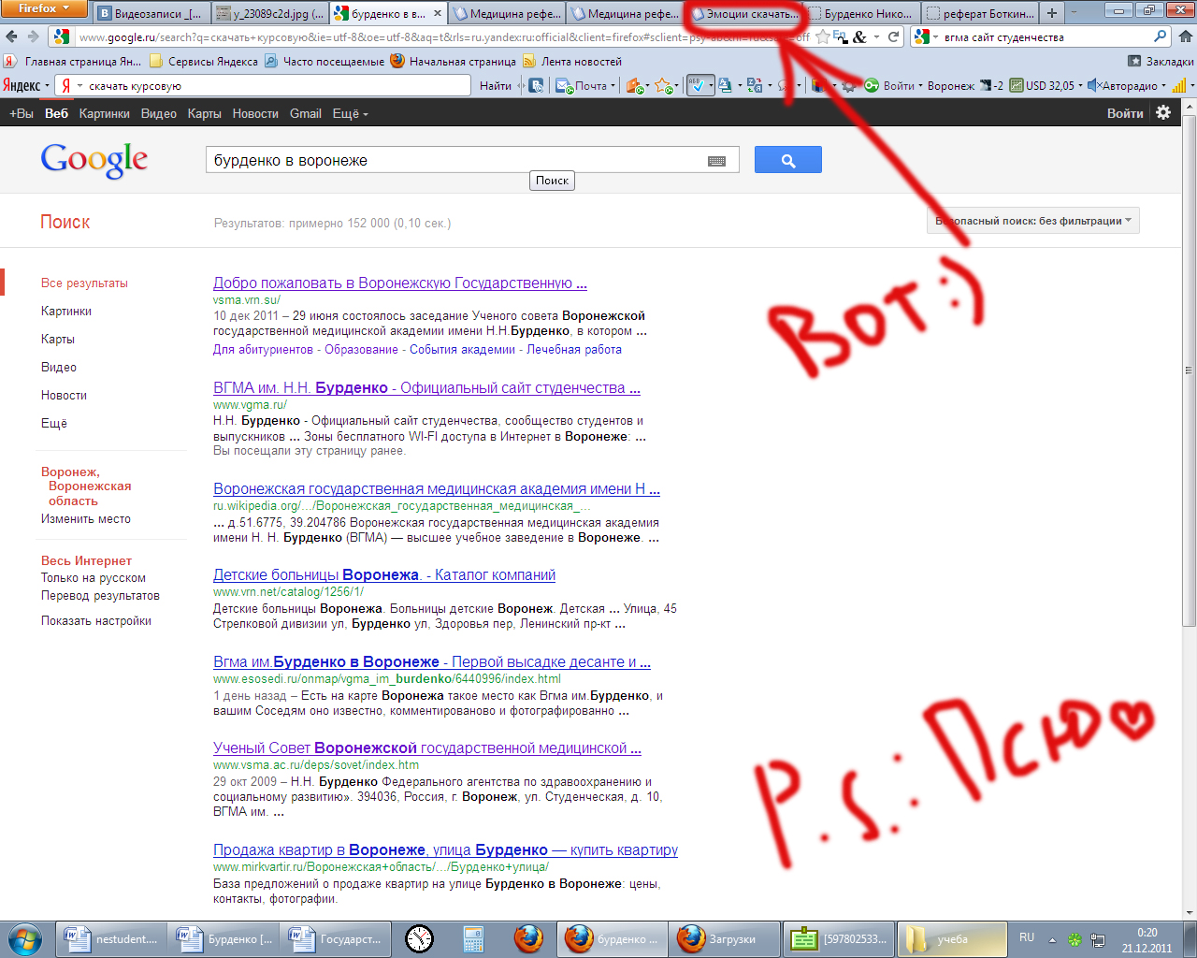The width and height of the screenshot is (1197, 958).
Task: Expand the Авторадио station dropdown
Action: point(1164,86)
